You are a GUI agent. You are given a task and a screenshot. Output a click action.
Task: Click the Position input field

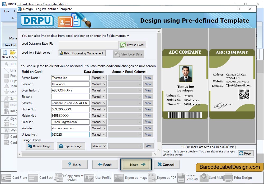70,84
